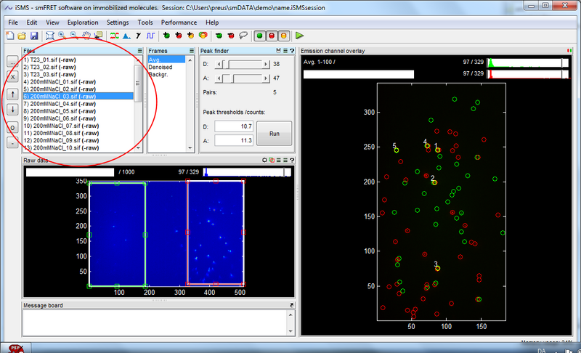Image resolution: width=581 pixels, height=353 pixels.
Task: Click the green play arrow icon
Action: 299,35
